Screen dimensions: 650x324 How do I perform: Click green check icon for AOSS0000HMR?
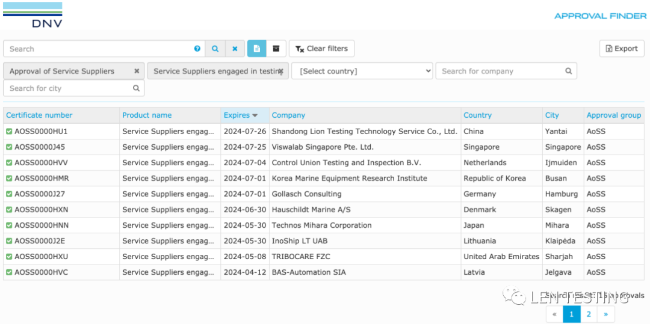pos(9,179)
